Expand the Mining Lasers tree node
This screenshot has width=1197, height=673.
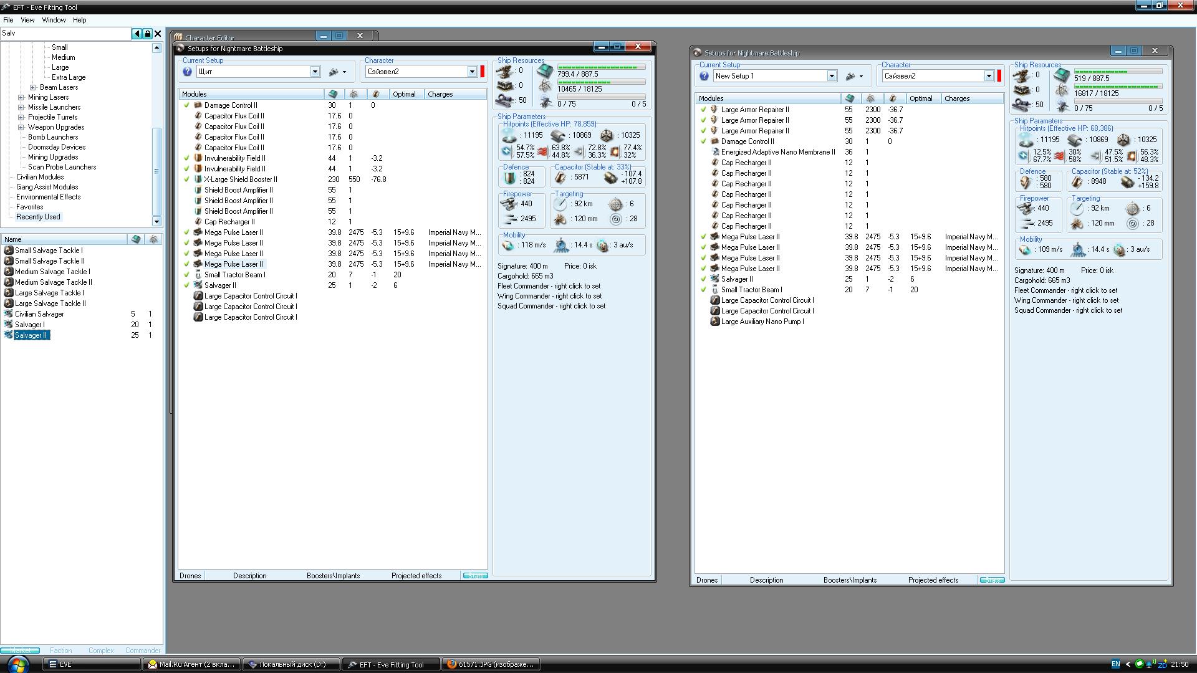tap(21, 97)
